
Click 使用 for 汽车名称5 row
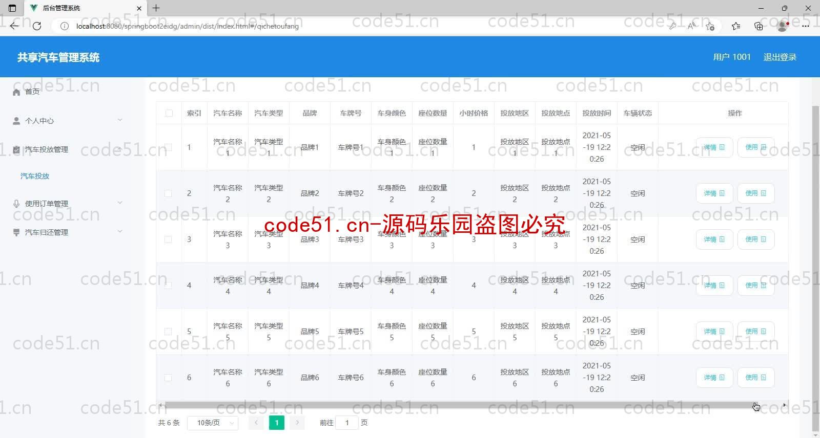(756, 332)
